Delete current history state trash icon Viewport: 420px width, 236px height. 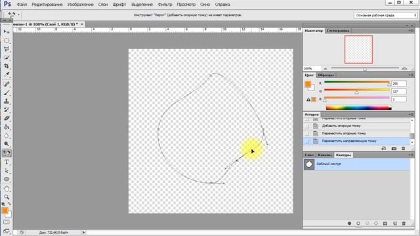[404, 149]
